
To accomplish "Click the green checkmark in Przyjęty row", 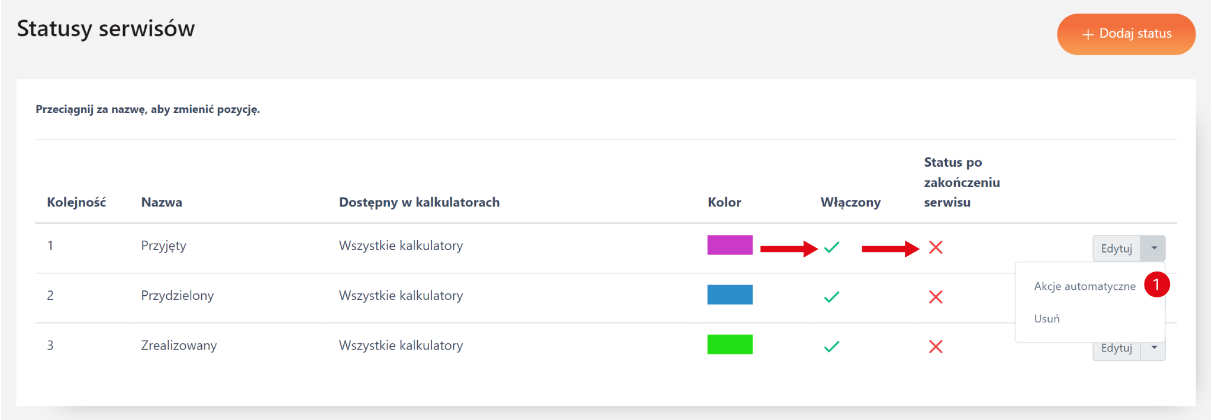I will pos(831,247).
